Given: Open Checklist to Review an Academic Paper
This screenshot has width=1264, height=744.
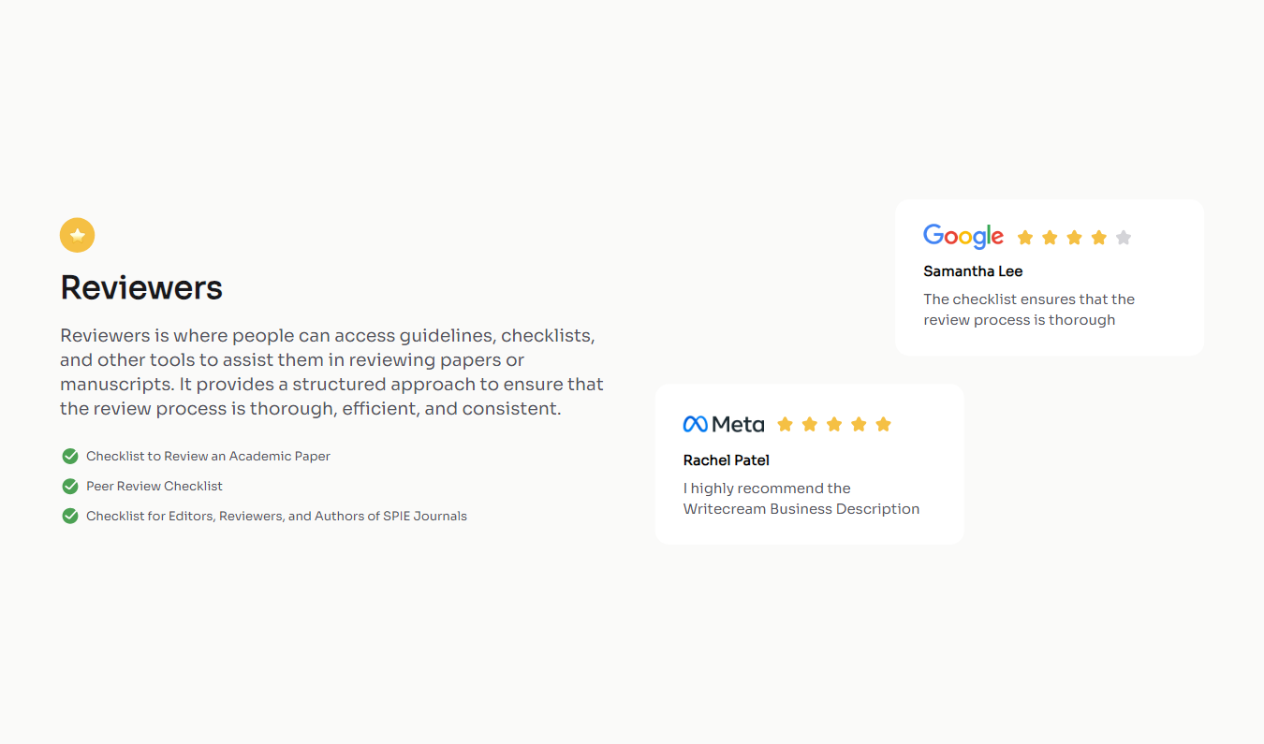Looking at the screenshot, I should 208,456.
